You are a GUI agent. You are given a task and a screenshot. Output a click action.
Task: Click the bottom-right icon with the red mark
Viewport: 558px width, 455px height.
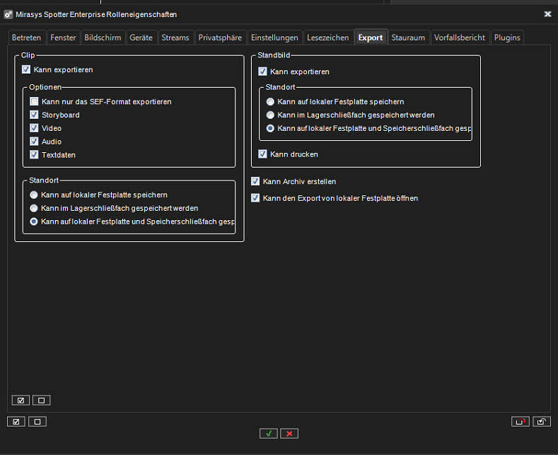521,422
